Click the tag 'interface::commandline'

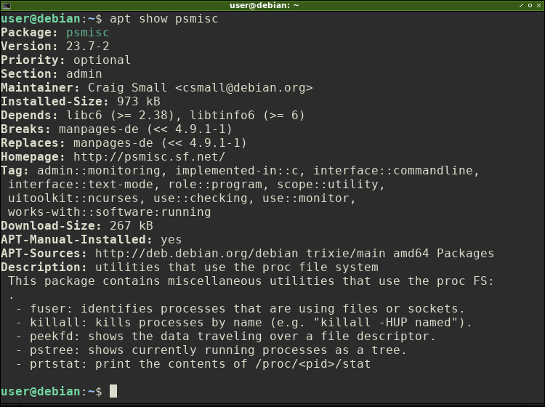(393, 171)
